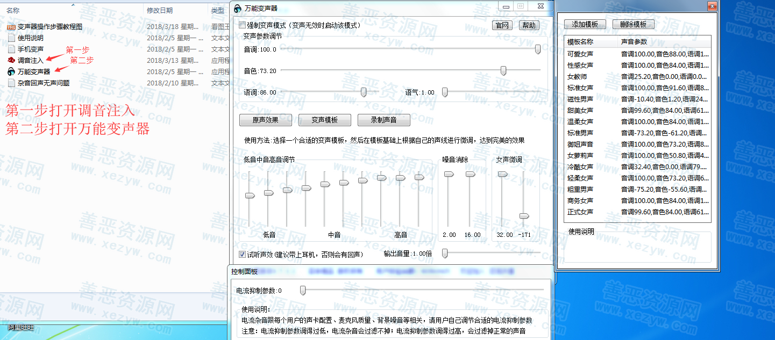Click the 模板名称 column header

[580, 42]
